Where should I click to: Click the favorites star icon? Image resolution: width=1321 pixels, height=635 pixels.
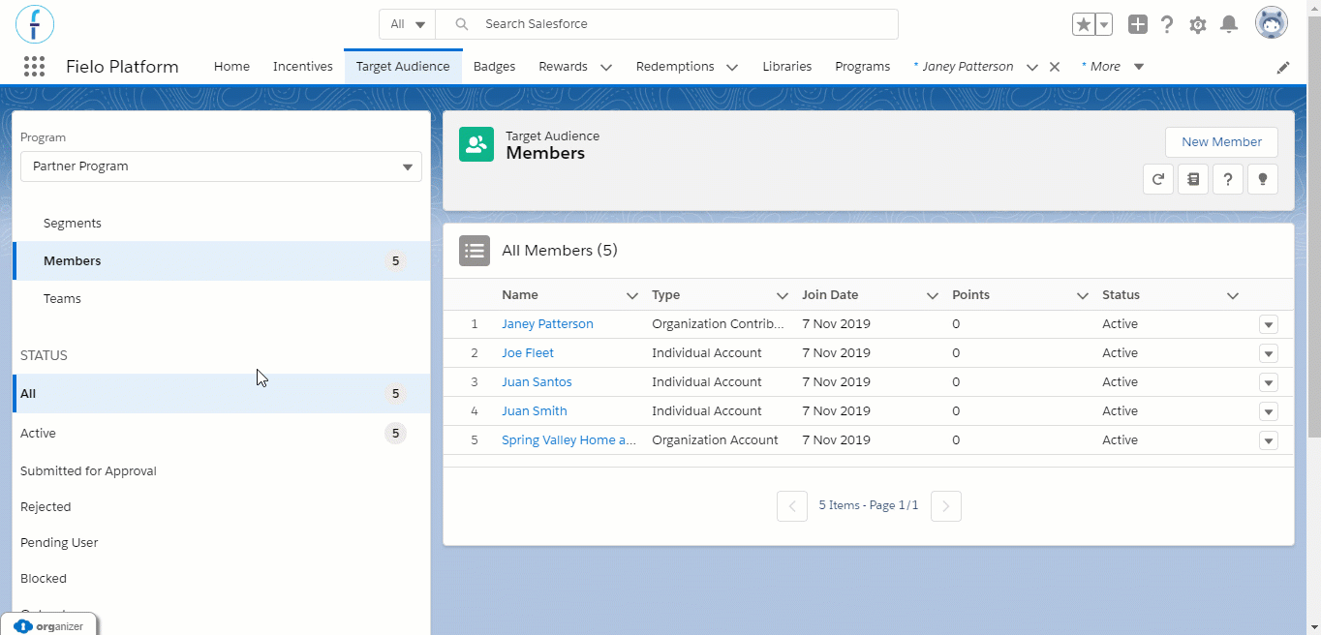coord(1083,24)
